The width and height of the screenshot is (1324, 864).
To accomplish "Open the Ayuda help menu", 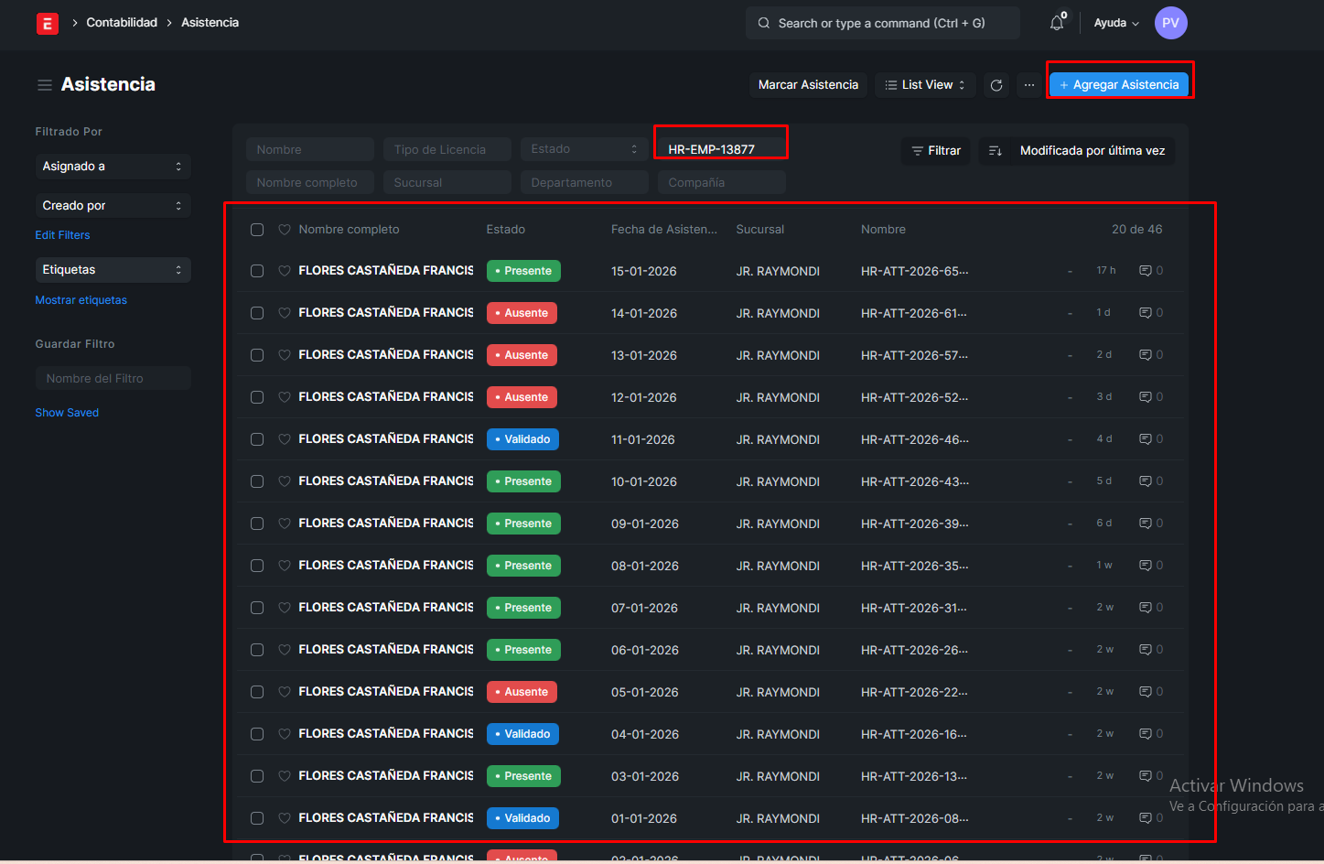I will click(x=1115, y=23).
